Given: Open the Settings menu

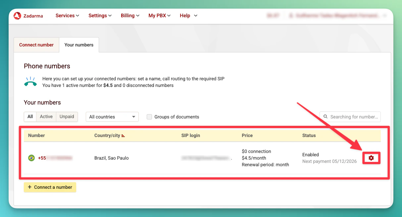Looking at the screenshot, I should tap(100, 16).
